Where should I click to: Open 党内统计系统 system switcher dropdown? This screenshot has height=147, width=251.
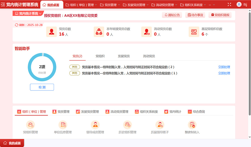pyautogui.click(x=28, y=13)
